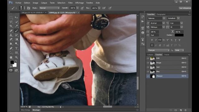Image resolution: width=199 pixels, height=112 pixels.
Task: Toggle Quick Mask mode icon
Action: (x=11, y=70)
